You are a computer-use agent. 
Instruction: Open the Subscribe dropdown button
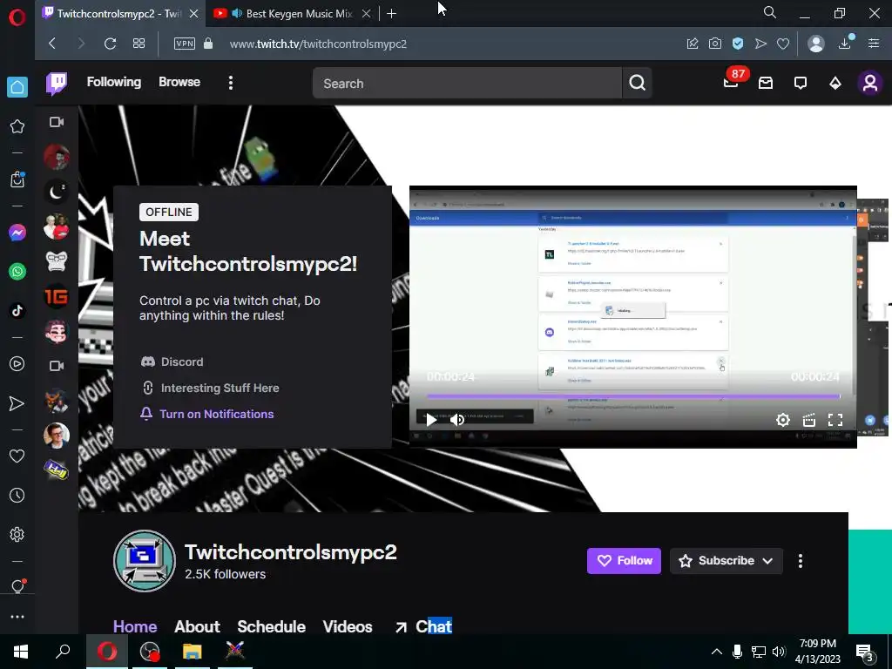pyautogui.click(x=726, y=561)
